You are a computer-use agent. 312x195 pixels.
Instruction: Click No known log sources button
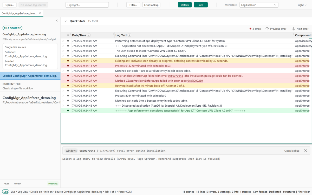point(33,5)
